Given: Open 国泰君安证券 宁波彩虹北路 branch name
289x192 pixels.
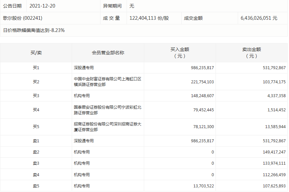Looking at the screenshot, I should click(x=107, y=110).
